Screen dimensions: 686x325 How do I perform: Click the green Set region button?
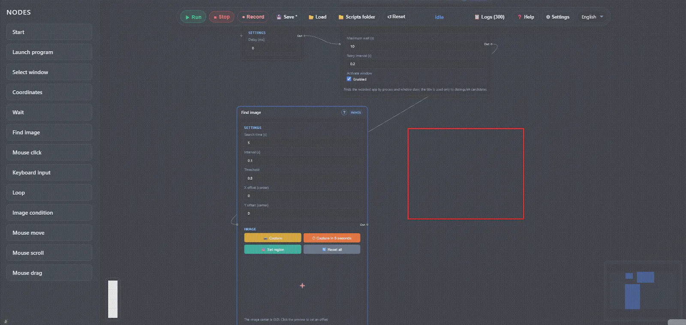tap(273, 249)
